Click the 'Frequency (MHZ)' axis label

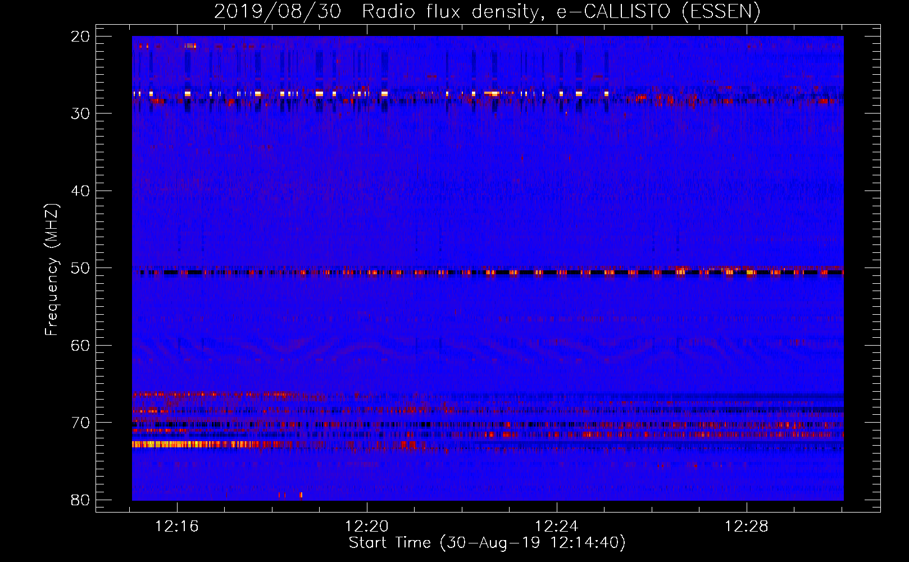tap(52, 270)
